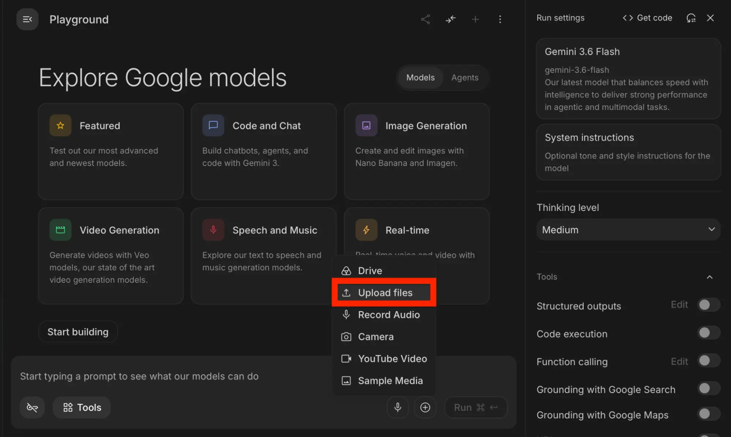
Task: Click the Start building button
Action: click(x=78, y=332)
